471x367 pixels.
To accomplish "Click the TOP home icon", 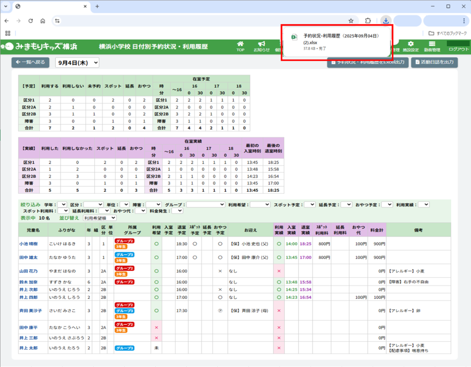I will [240, 46].
